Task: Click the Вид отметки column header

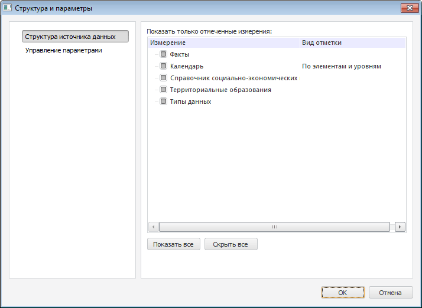Action: (x=322, y=43)
